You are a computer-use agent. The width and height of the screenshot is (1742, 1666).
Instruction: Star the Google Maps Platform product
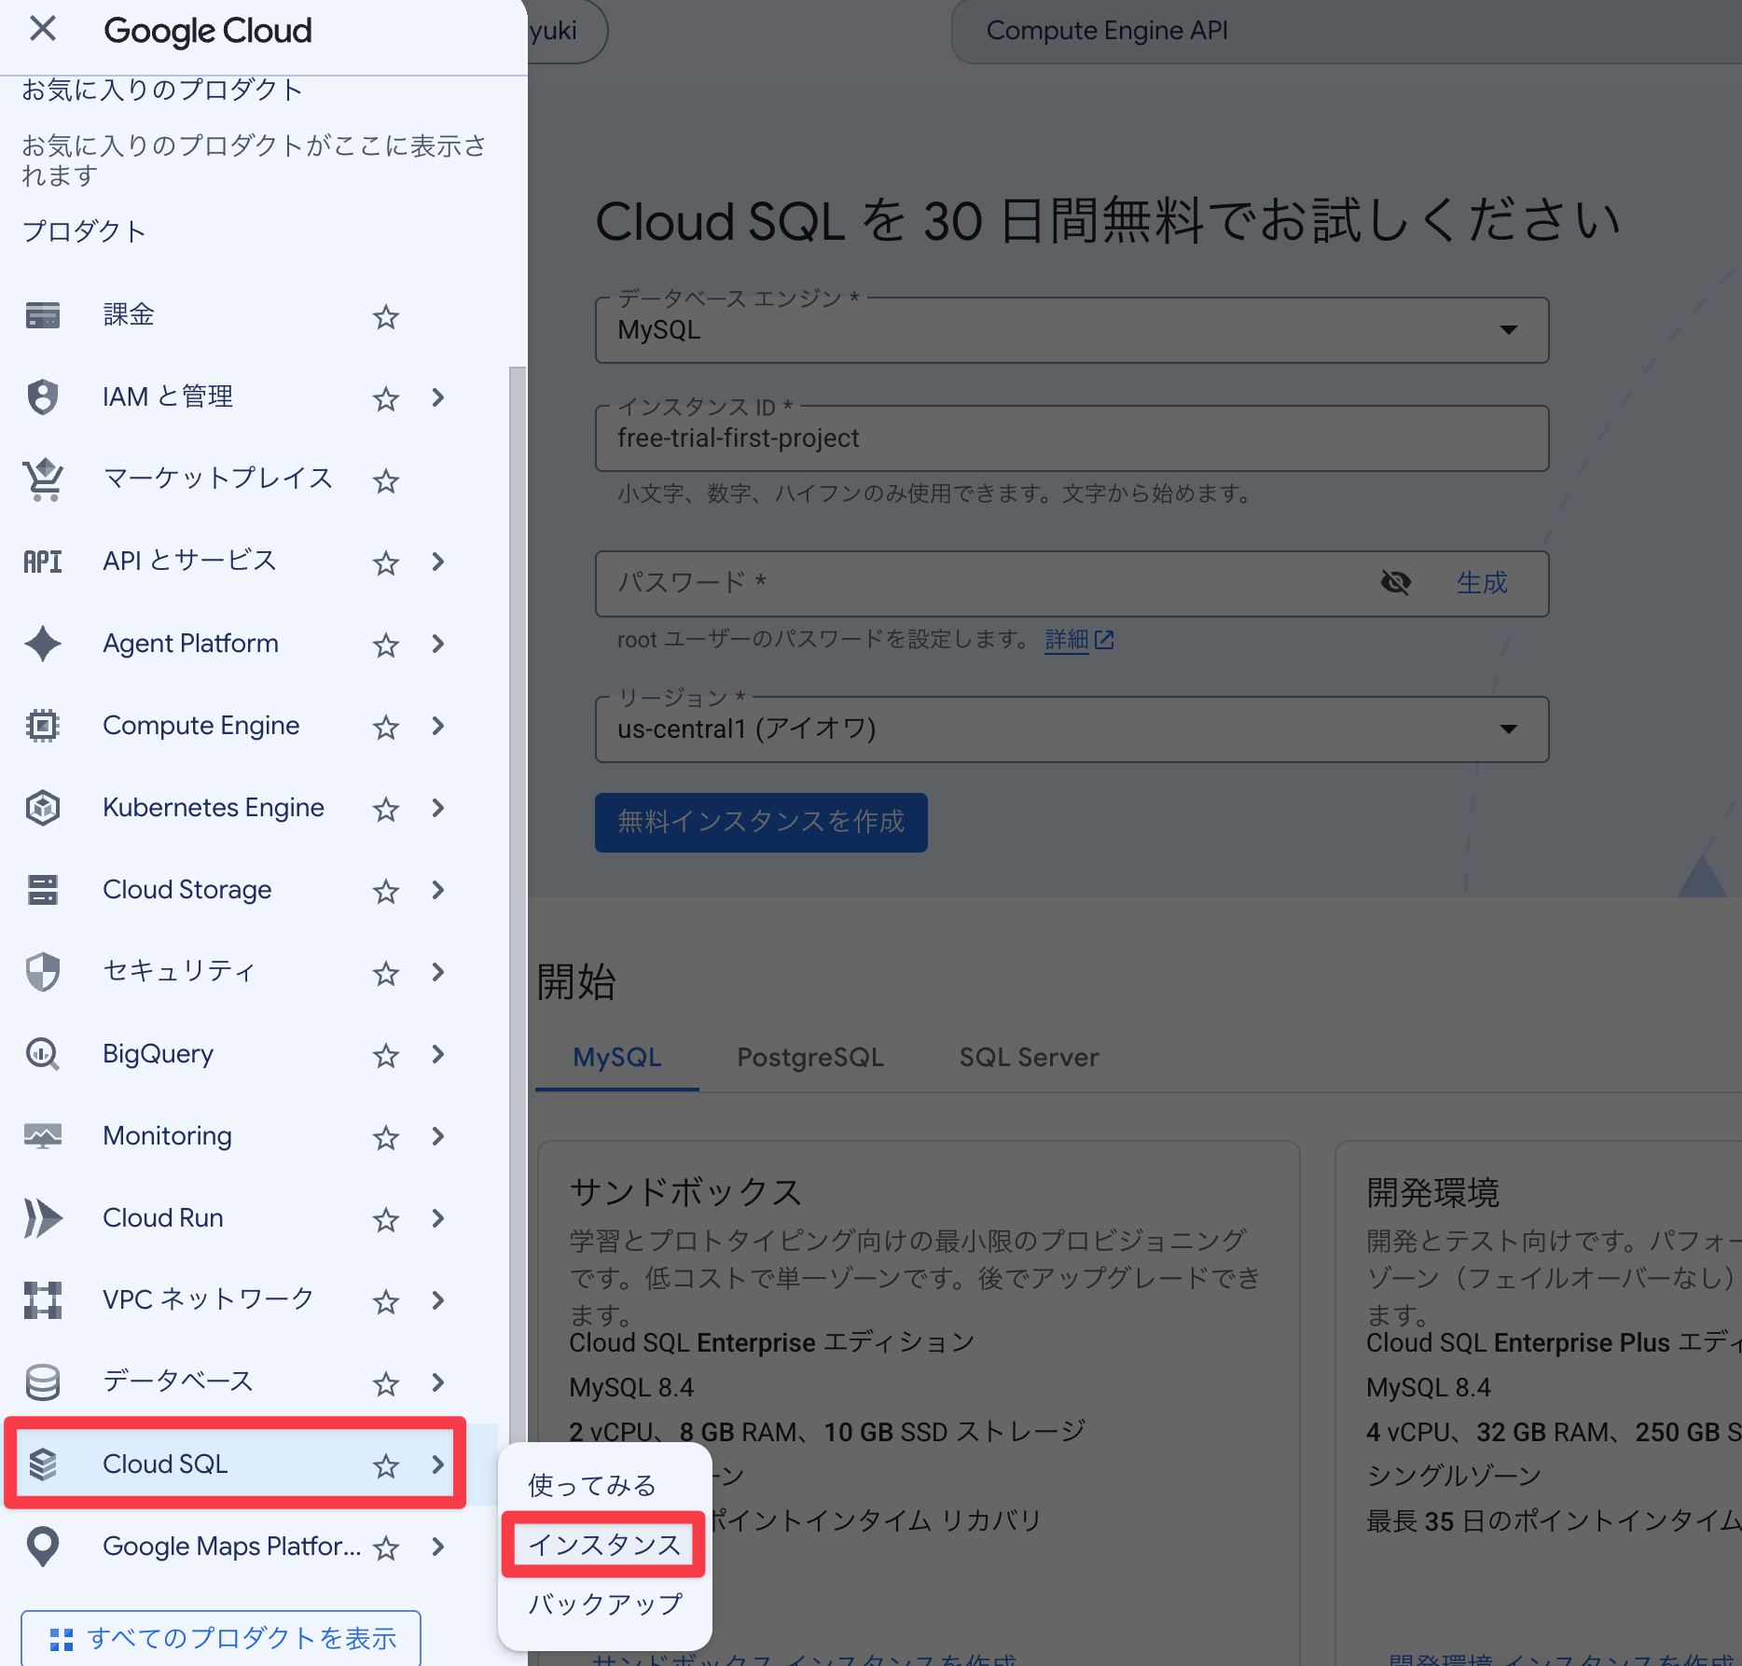coord(386,1548)
